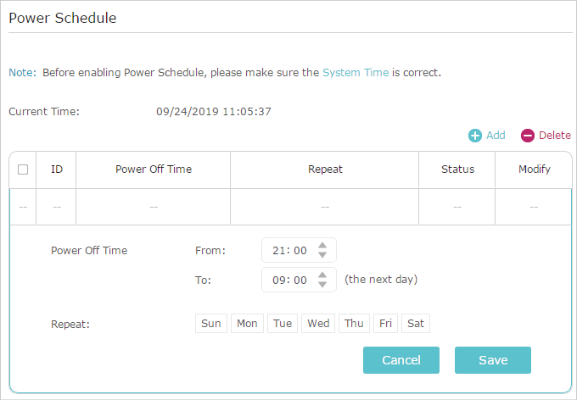577x400 pixels.
Task: Click the red Delete minus icon
Action: coord(527,136)
